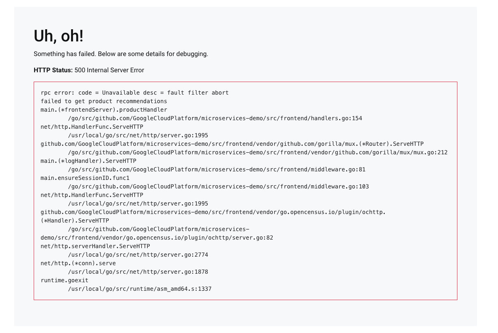Click the handlers.go:154 file path line
The height and width of the screenshot is (333, 498).
tap(215, 118)
